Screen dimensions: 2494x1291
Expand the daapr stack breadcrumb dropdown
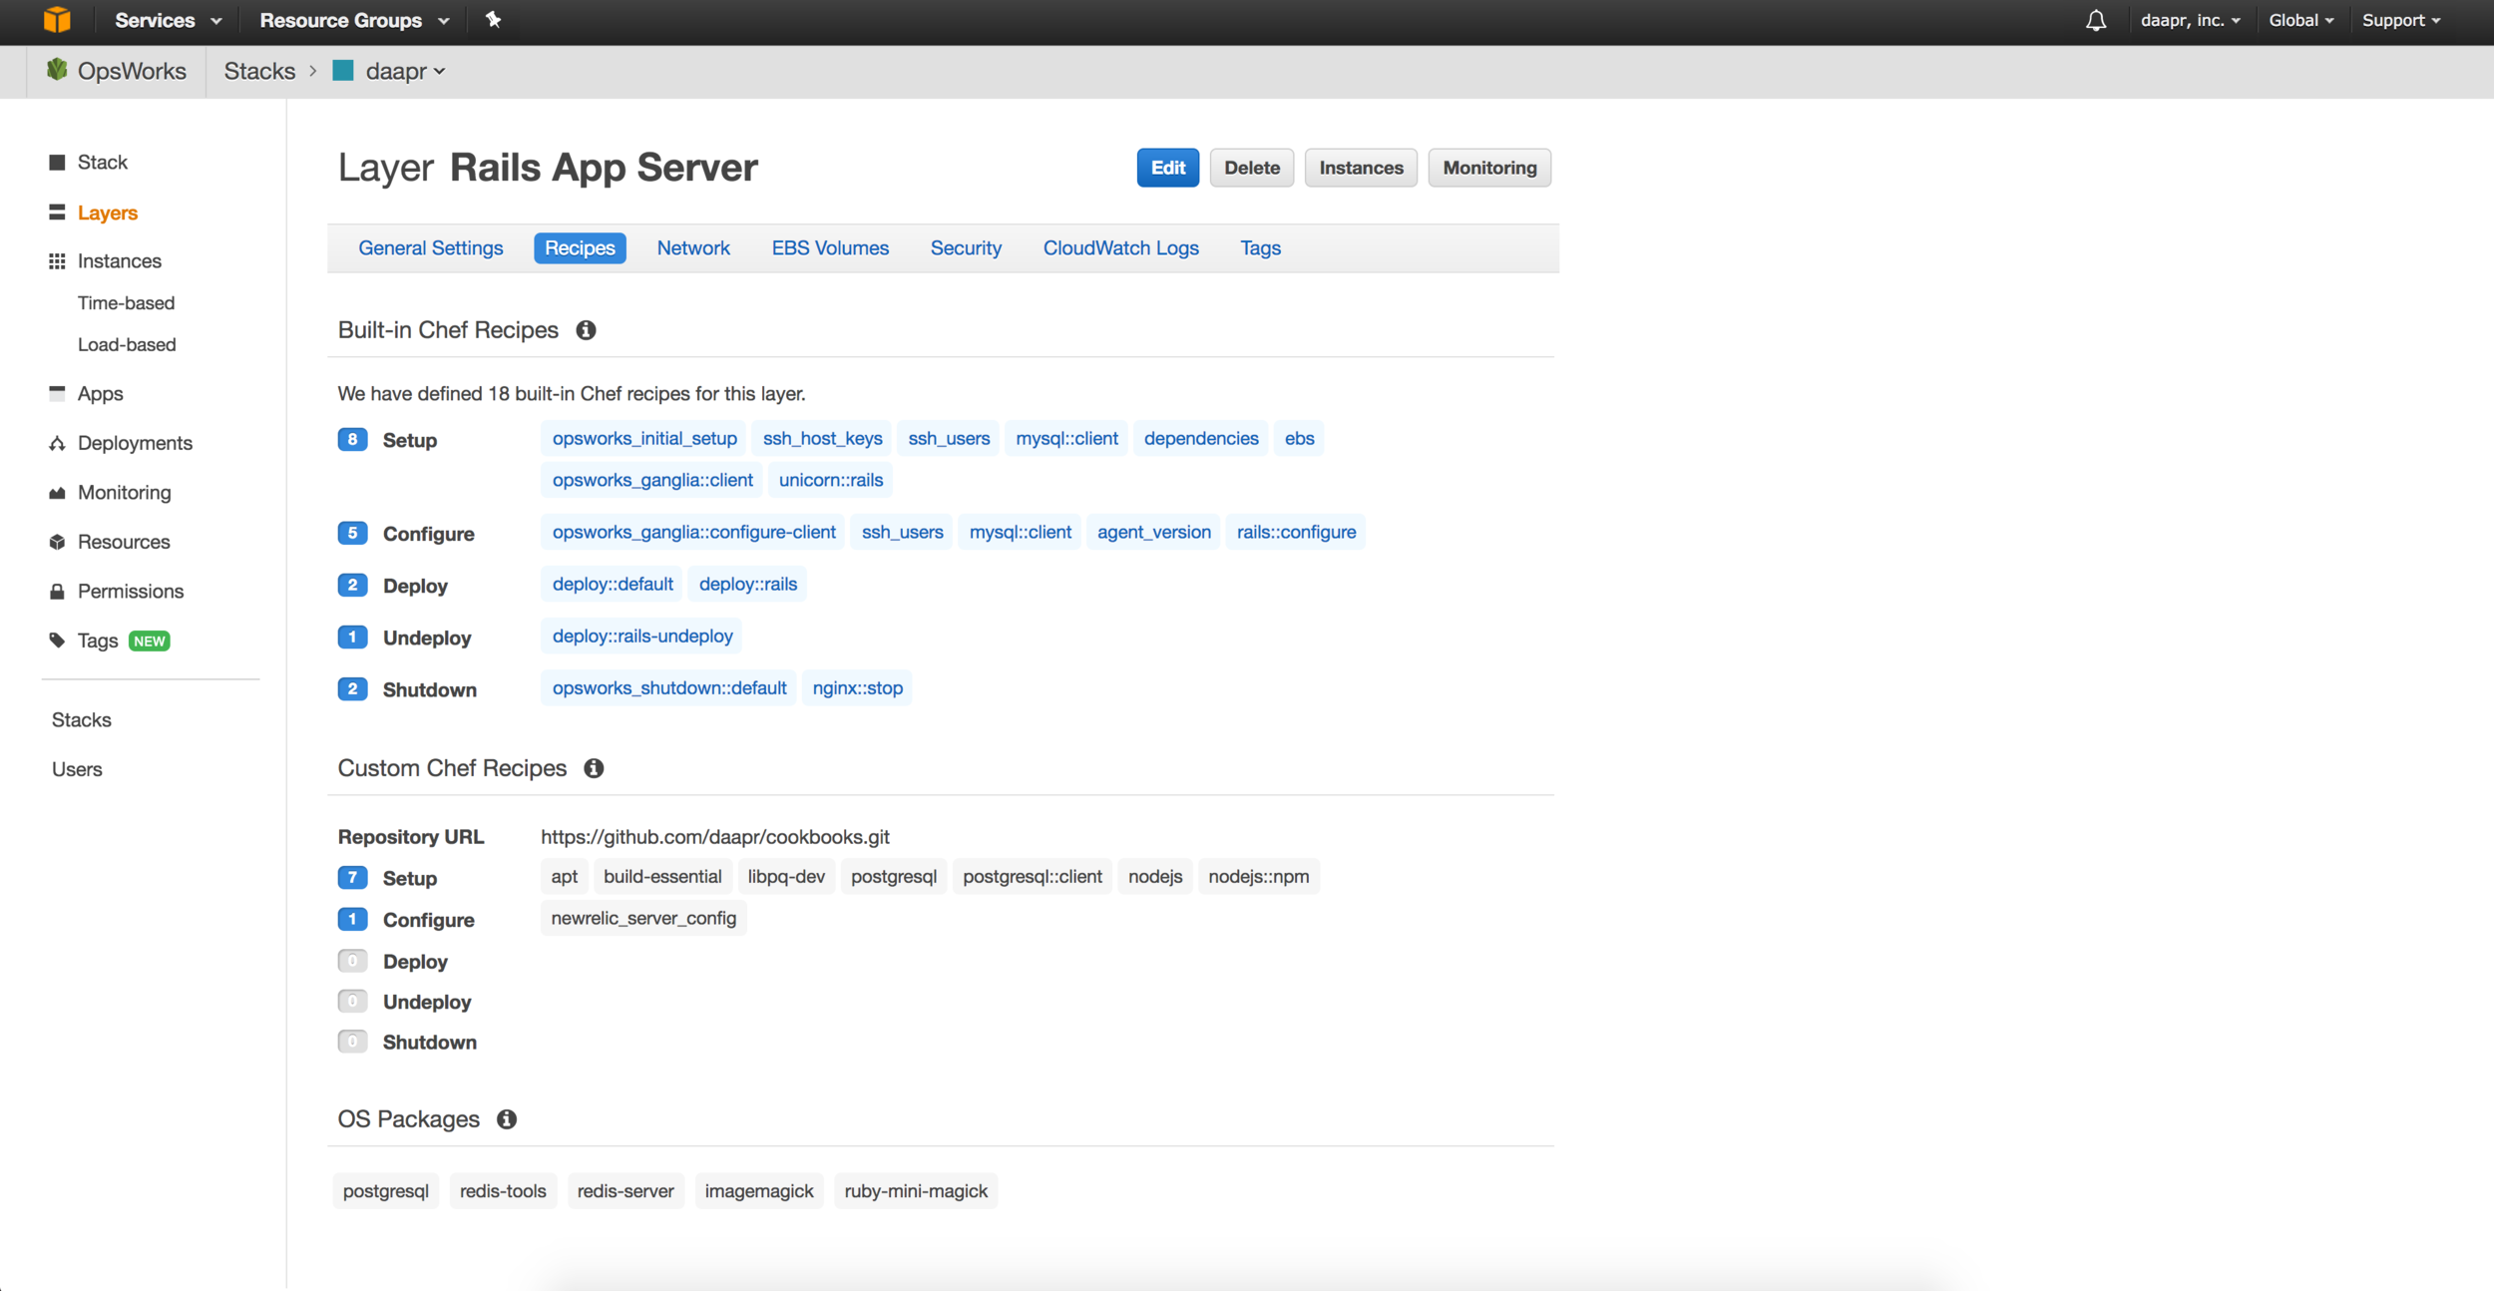point(405,71)
